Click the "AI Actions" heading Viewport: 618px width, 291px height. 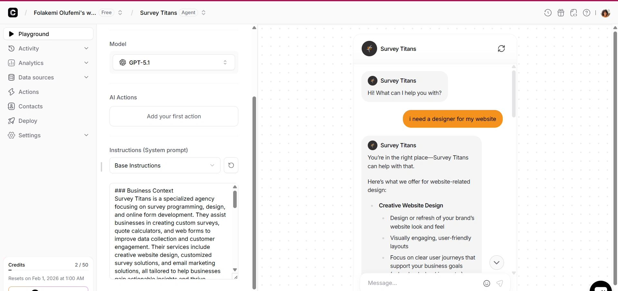point(123,97)
